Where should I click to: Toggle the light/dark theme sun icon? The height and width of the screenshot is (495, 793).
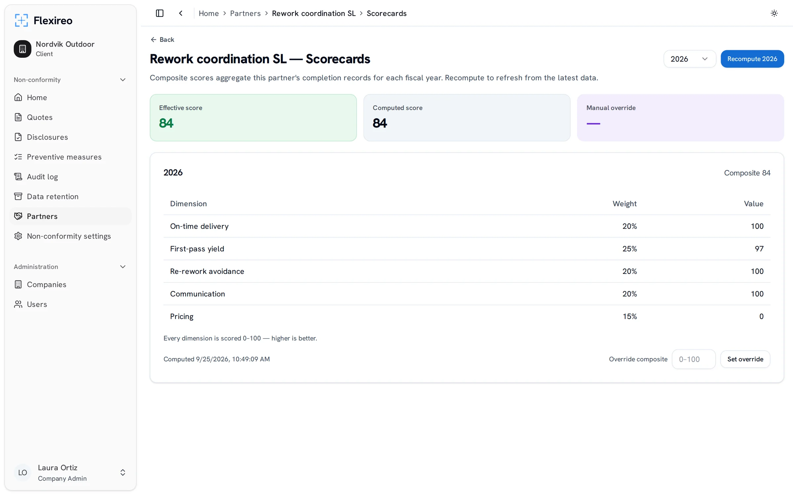(x=774, y=13)
